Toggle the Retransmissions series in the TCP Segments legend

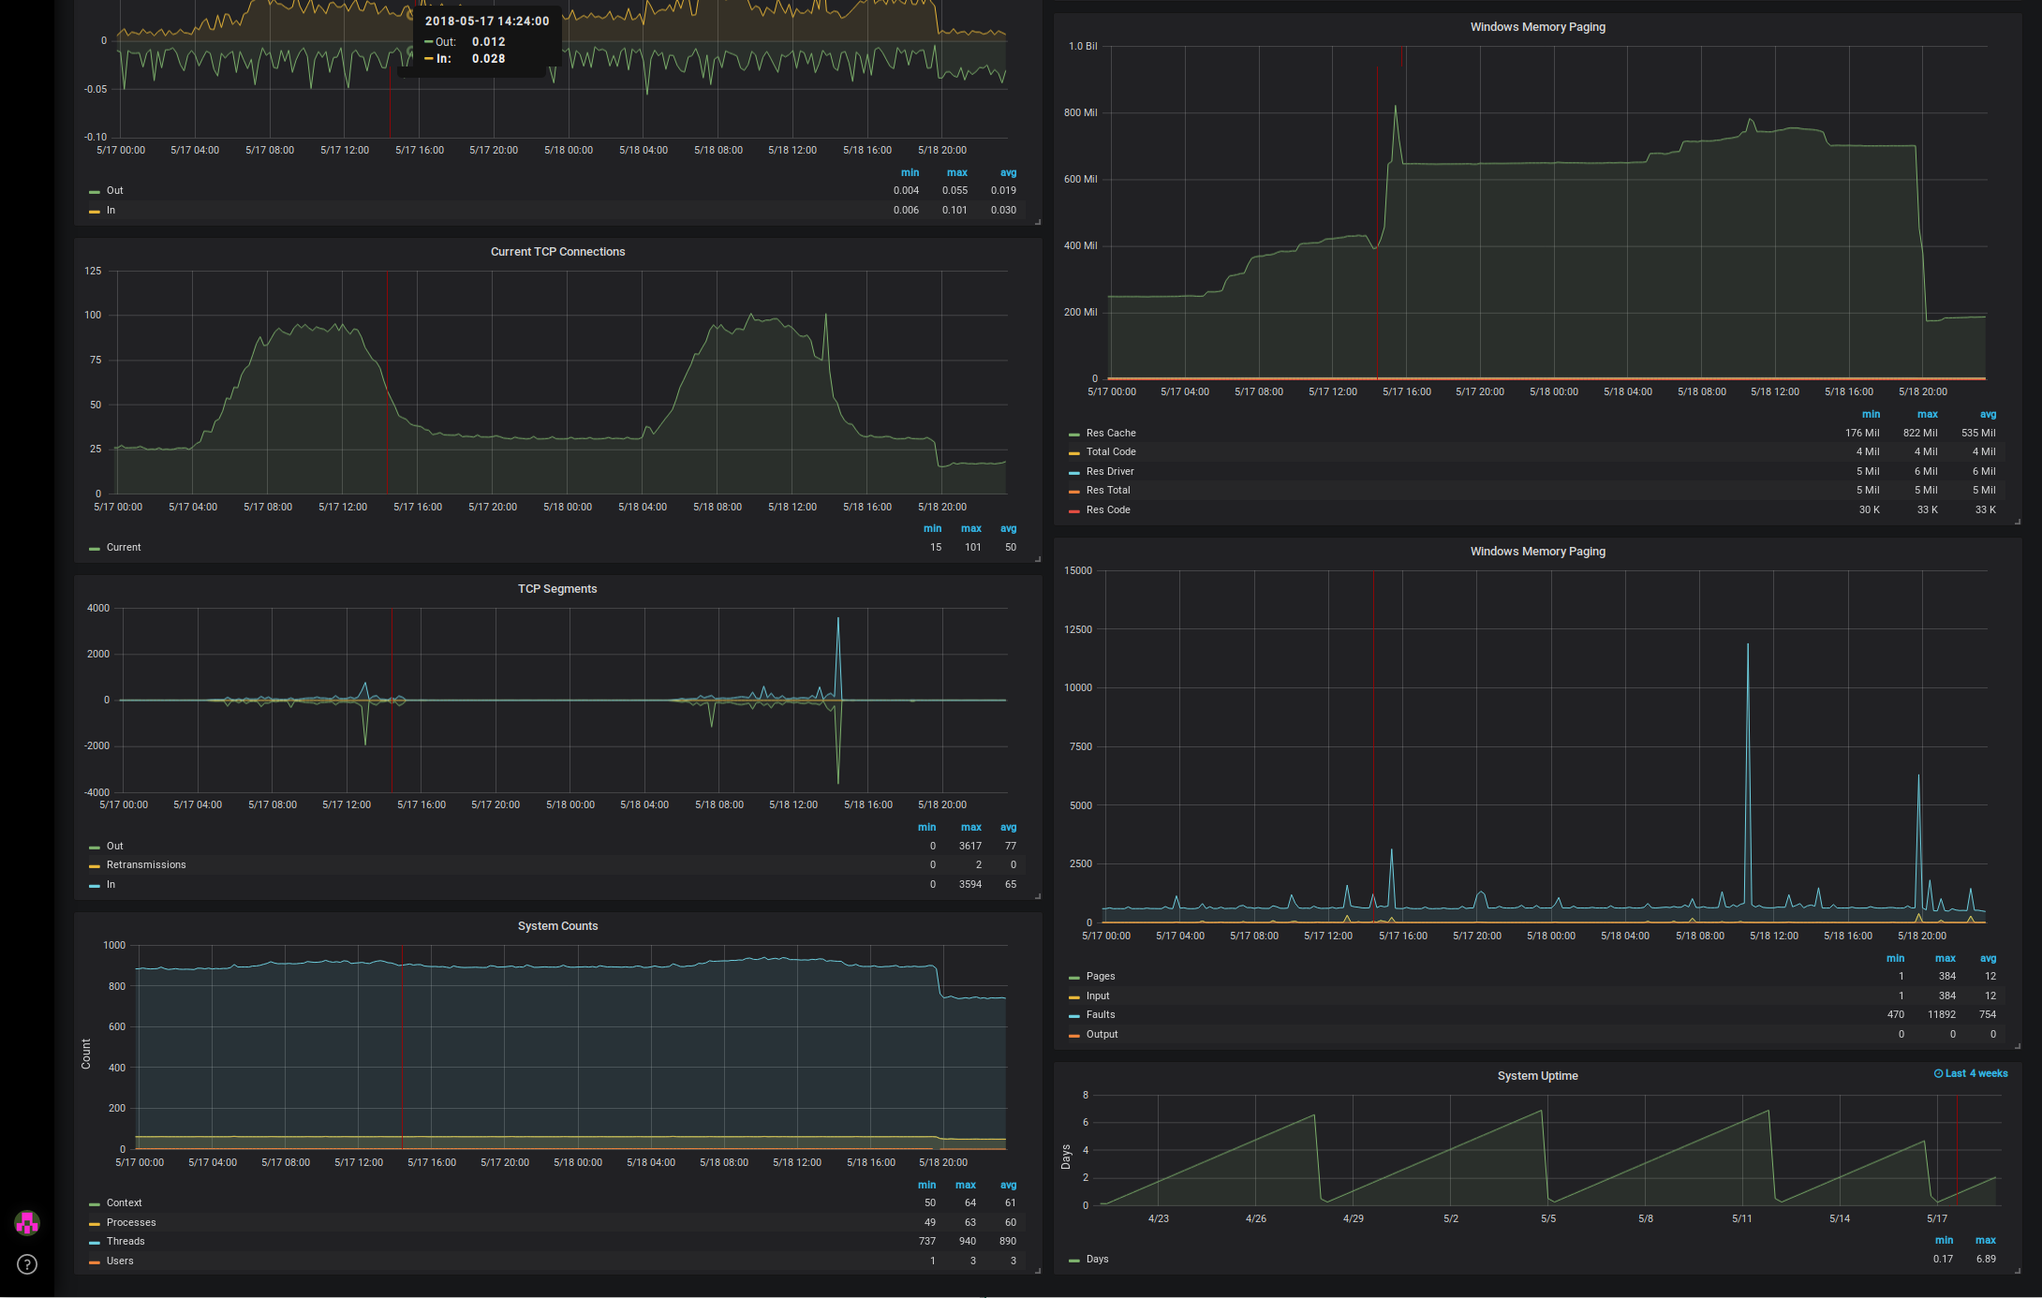tap(145, 865)
